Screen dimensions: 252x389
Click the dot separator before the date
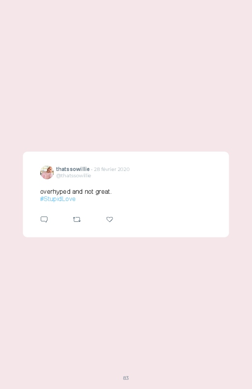[92, 170]
